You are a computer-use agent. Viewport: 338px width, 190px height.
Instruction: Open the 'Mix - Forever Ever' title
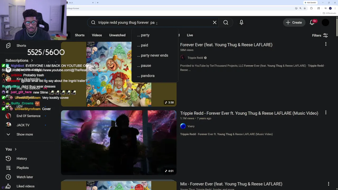tap(231, 184)
